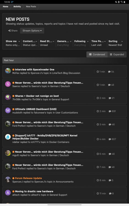
Task: Open the Forum Release Update topic
Action: (x=28, y=178)
